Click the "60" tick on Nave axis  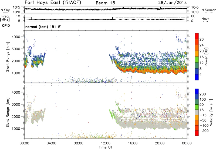pos(193,16)
